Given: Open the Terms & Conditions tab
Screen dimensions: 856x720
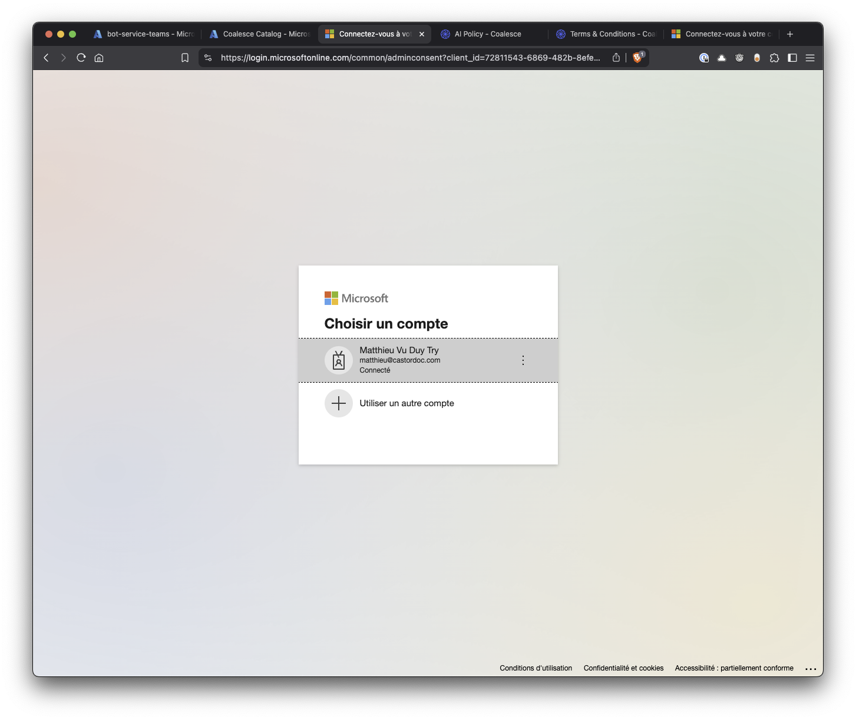Looking at the screenshot, I should (607, 34).
